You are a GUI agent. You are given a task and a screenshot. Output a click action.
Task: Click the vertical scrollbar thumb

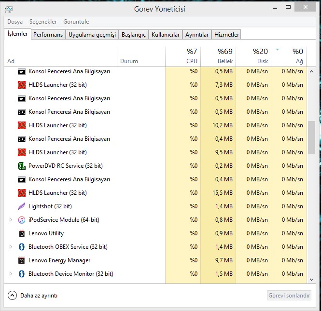tap(311, 137)
